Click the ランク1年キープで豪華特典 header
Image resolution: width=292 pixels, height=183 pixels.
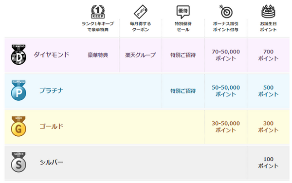tap(98, 27)
